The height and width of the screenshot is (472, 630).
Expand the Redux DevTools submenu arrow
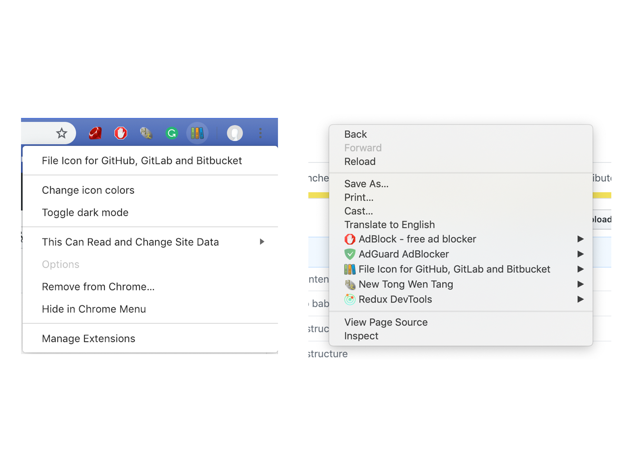point(580,299)
